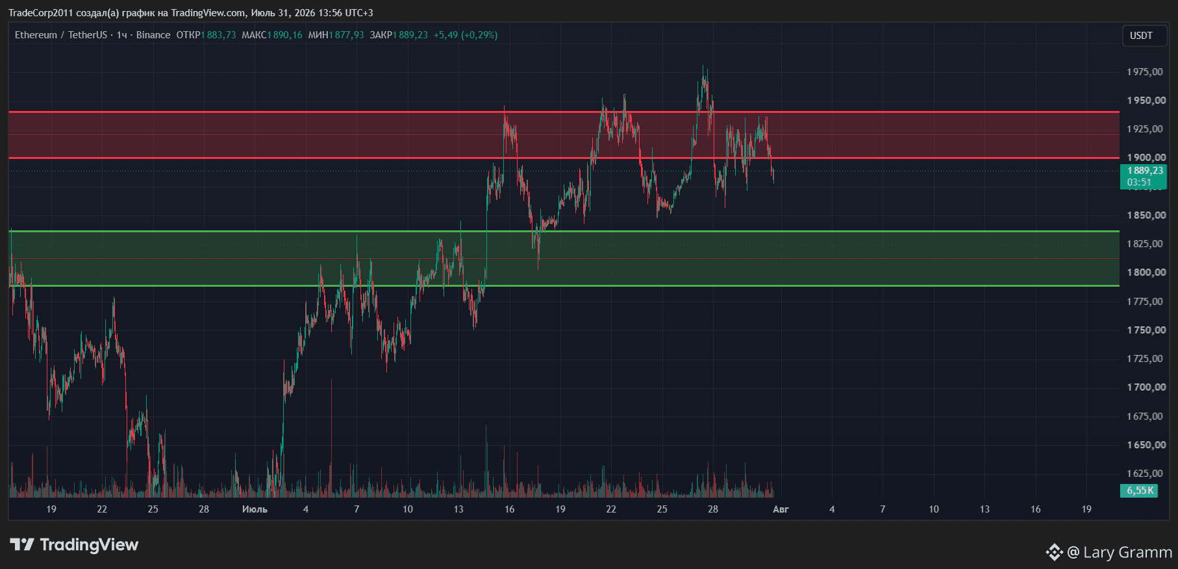1178x569 pixels.
Task: Click the ОТКР open value 1 883,73
Action: (x=218, y=35)
